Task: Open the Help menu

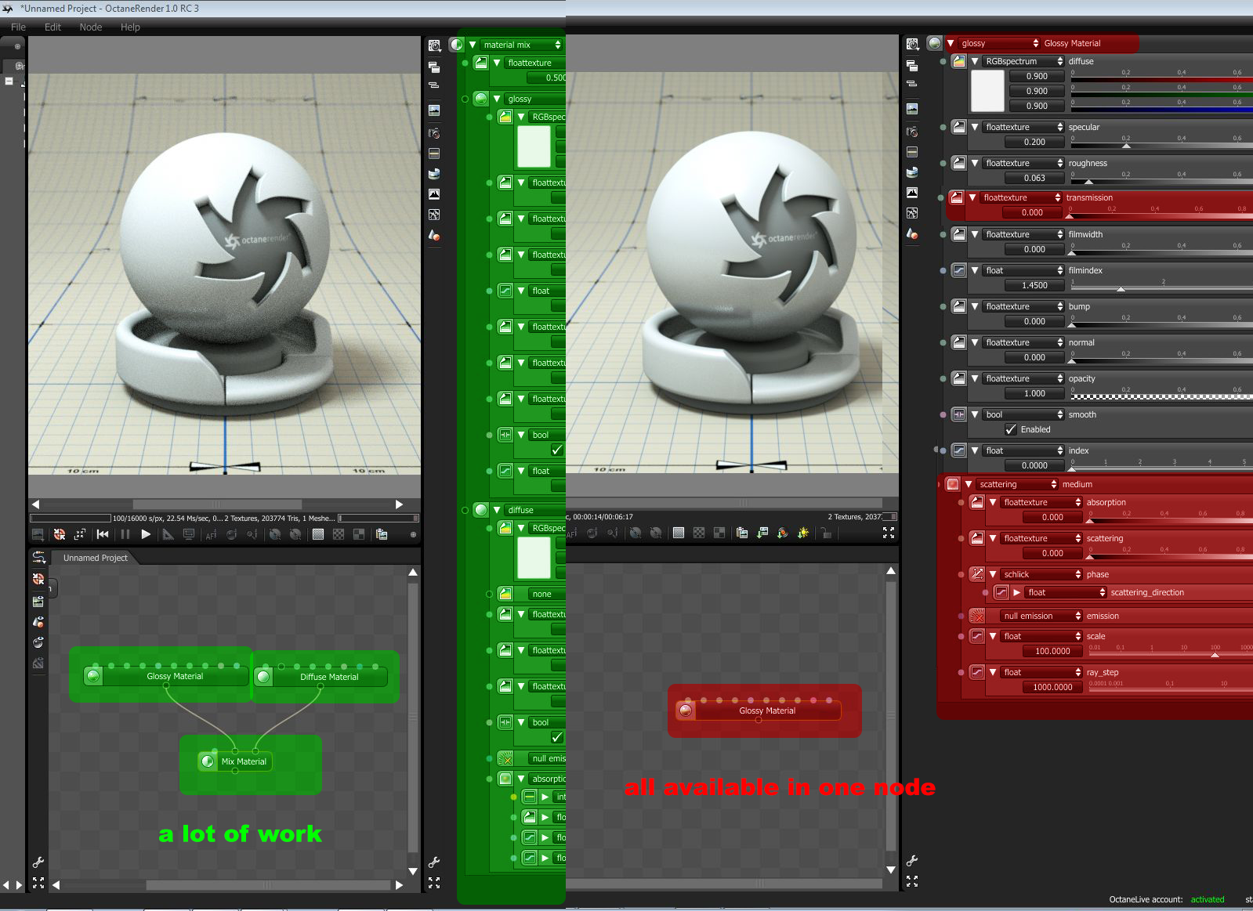Action: (x=130, y=27)
